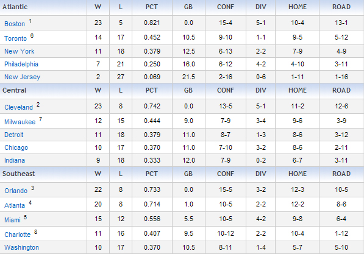This screenshot has width=364, height=254.
Task: Open the Chicago team page
Action: [16, 147]
